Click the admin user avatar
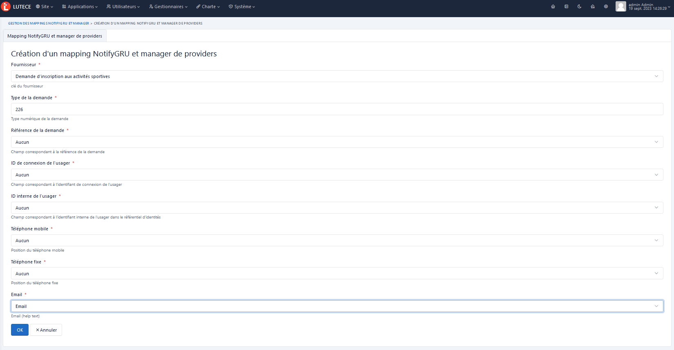The width and height of the screenshot is (674, 350). pos(620,7)
